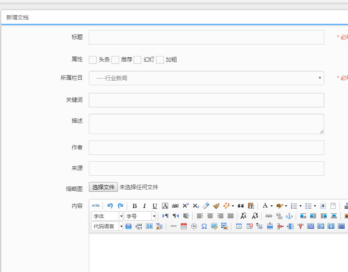The height and width of the screenshot is (272, 348).
Task: Insert the current date with the calendar icon
Action: (x=184, y=226)
